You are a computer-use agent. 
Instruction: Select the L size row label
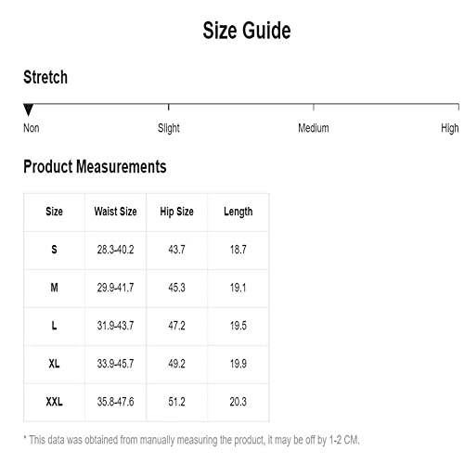pyautogui.click(x=54, y=326)
